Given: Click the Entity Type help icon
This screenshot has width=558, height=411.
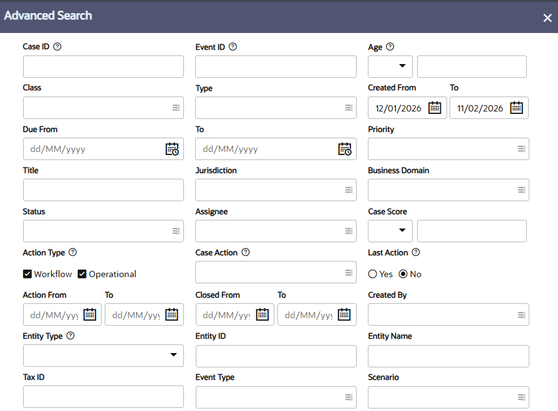Looking at the screenshot, I should pos(70,336).
